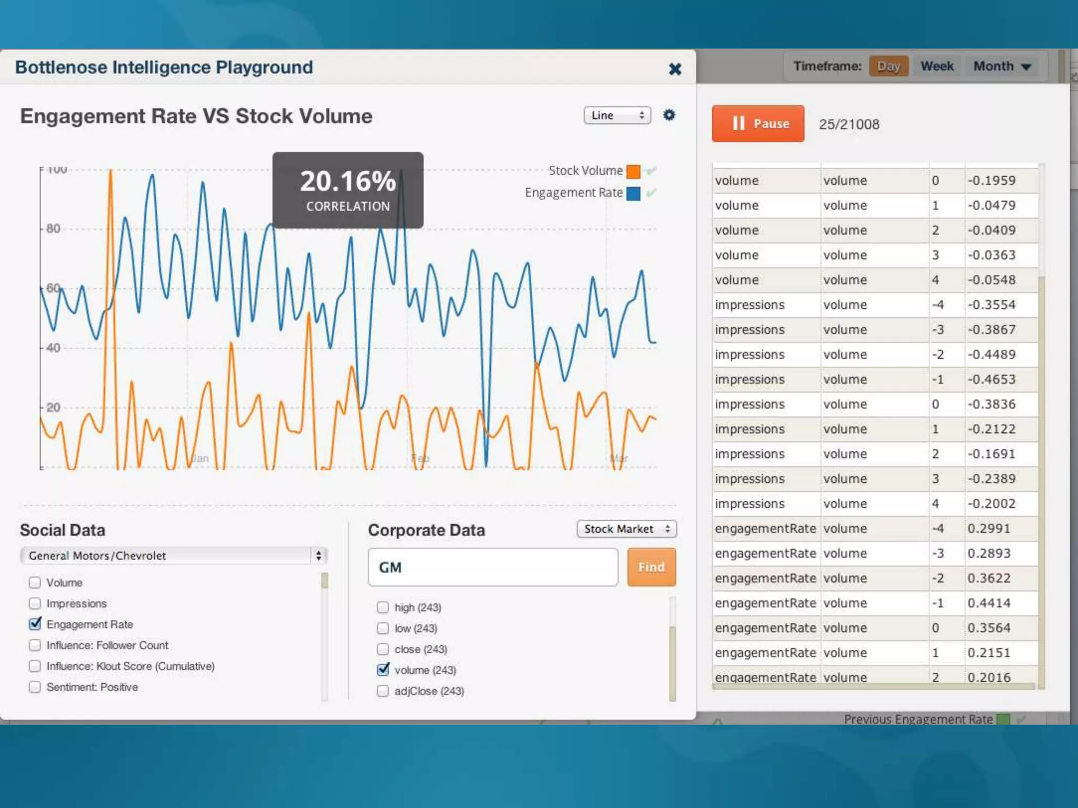Image resolution: width=1078 pixels, height=808 pixels.
Task: Pause the correlation scan
Action: tap(757, 124)
